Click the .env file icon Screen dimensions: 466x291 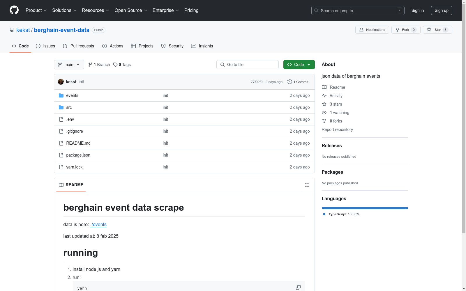61,119
